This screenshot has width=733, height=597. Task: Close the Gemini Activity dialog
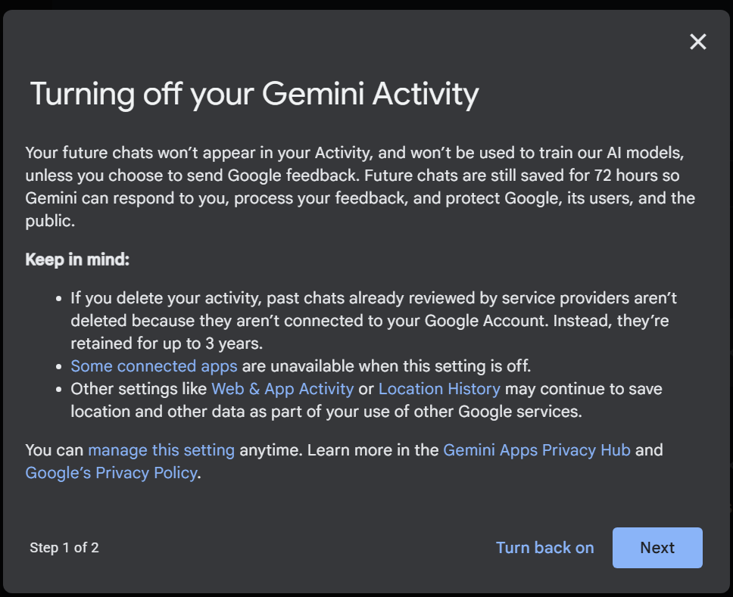click(698, 42)
